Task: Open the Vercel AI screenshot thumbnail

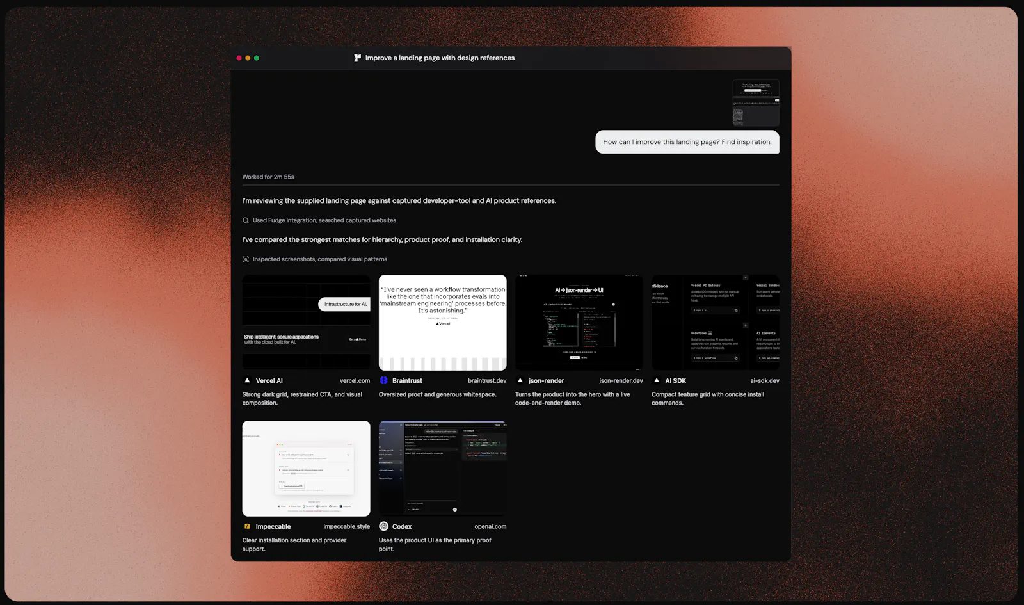Action: pos(306,323)
